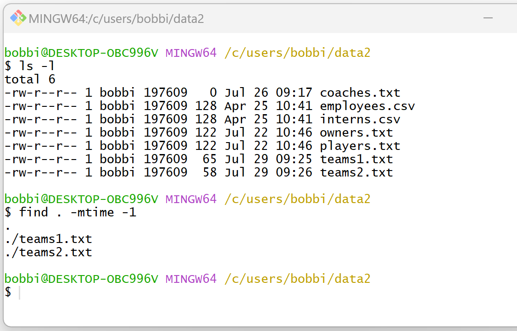Click the window title MINGW64:/c/users/bobbi/data2
Viewport: 517px width, 331px height.
tap(116, 19)
